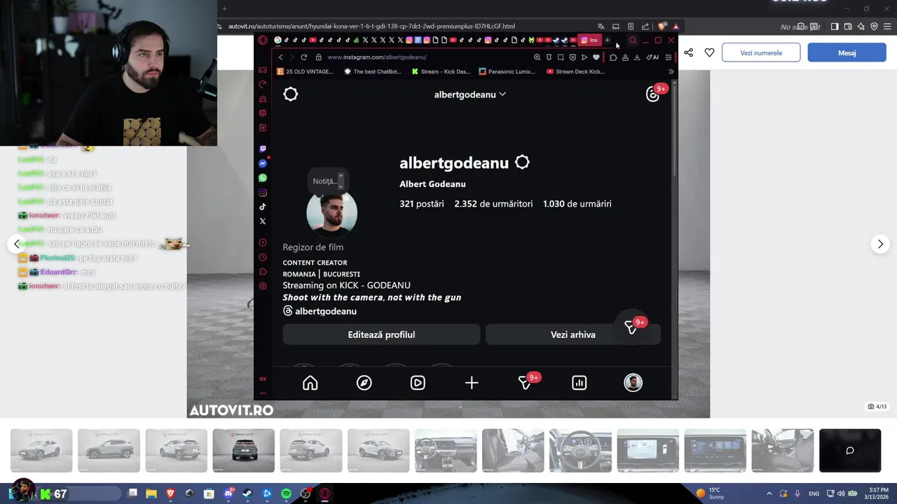Viewport: 897px width, 504px height.
Task: Open sidebar three-dots more menu
Action: click(x=263, y=393)
